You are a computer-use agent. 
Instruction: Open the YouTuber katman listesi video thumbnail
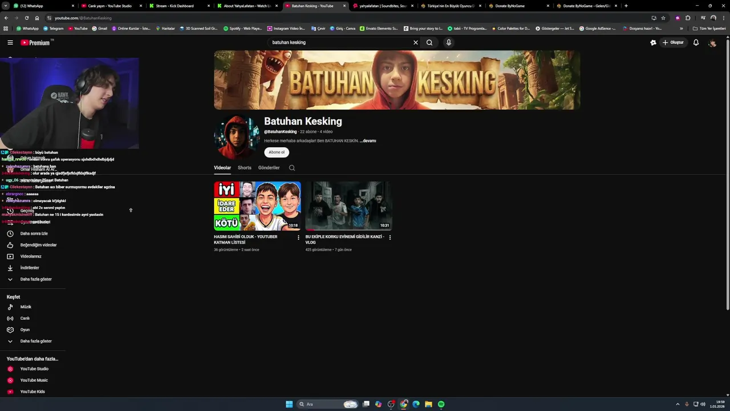tap(257, 206)
